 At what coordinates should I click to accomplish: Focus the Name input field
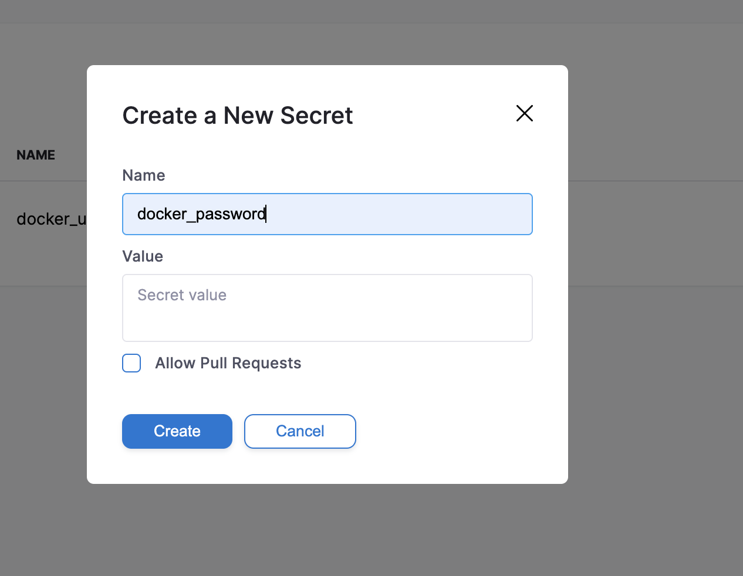[x=327, y=214]
